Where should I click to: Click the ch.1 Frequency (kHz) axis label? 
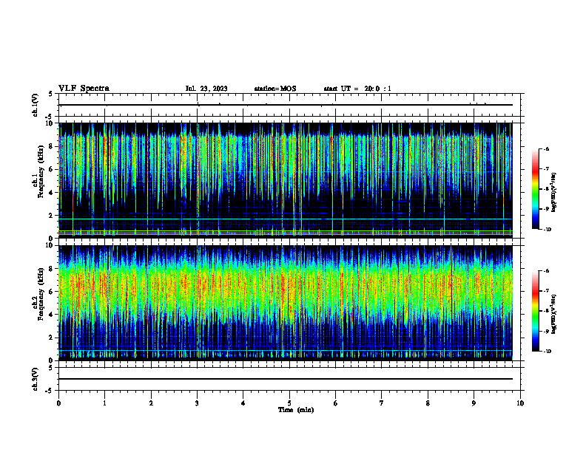[x=38, y=171]
